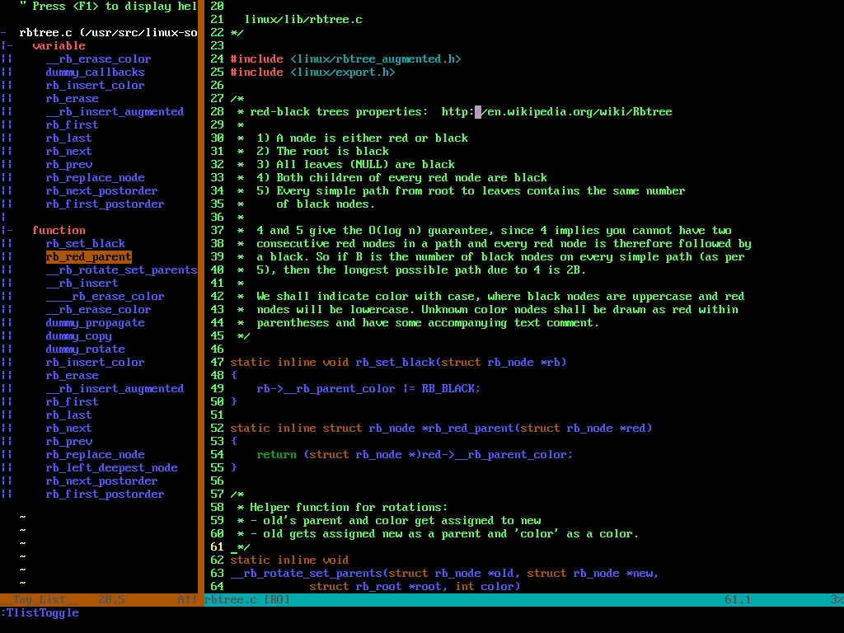Click the 61,1 cursor position indicator
This screenshot has width=844, height=633.
(738, 600)
